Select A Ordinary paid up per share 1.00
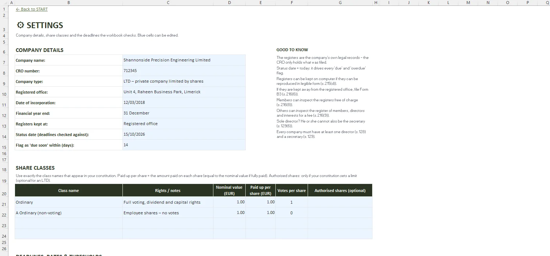Screen dimensions: 550x256 tap(260, 213)
